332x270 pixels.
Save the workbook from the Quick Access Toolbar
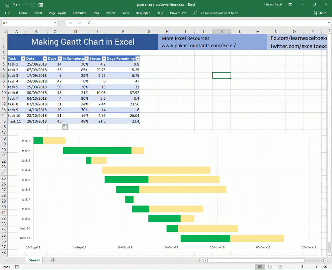pos(7,4)
